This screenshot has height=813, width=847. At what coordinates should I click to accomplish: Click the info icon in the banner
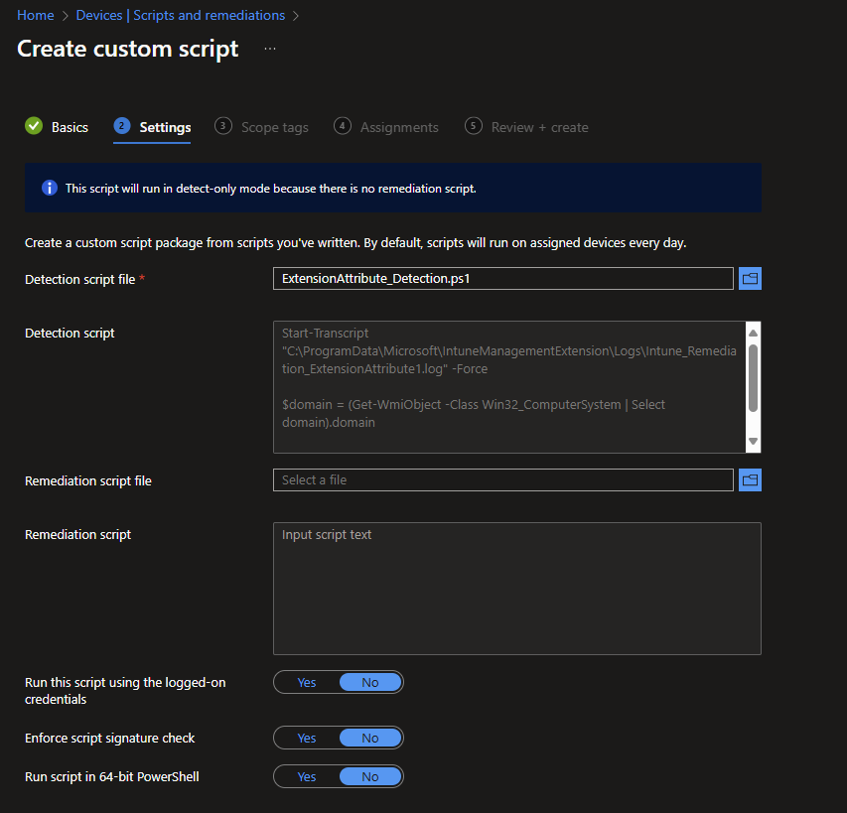50,188
